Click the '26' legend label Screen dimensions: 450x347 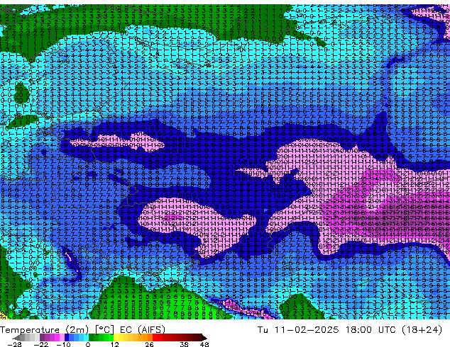(149, 344)
